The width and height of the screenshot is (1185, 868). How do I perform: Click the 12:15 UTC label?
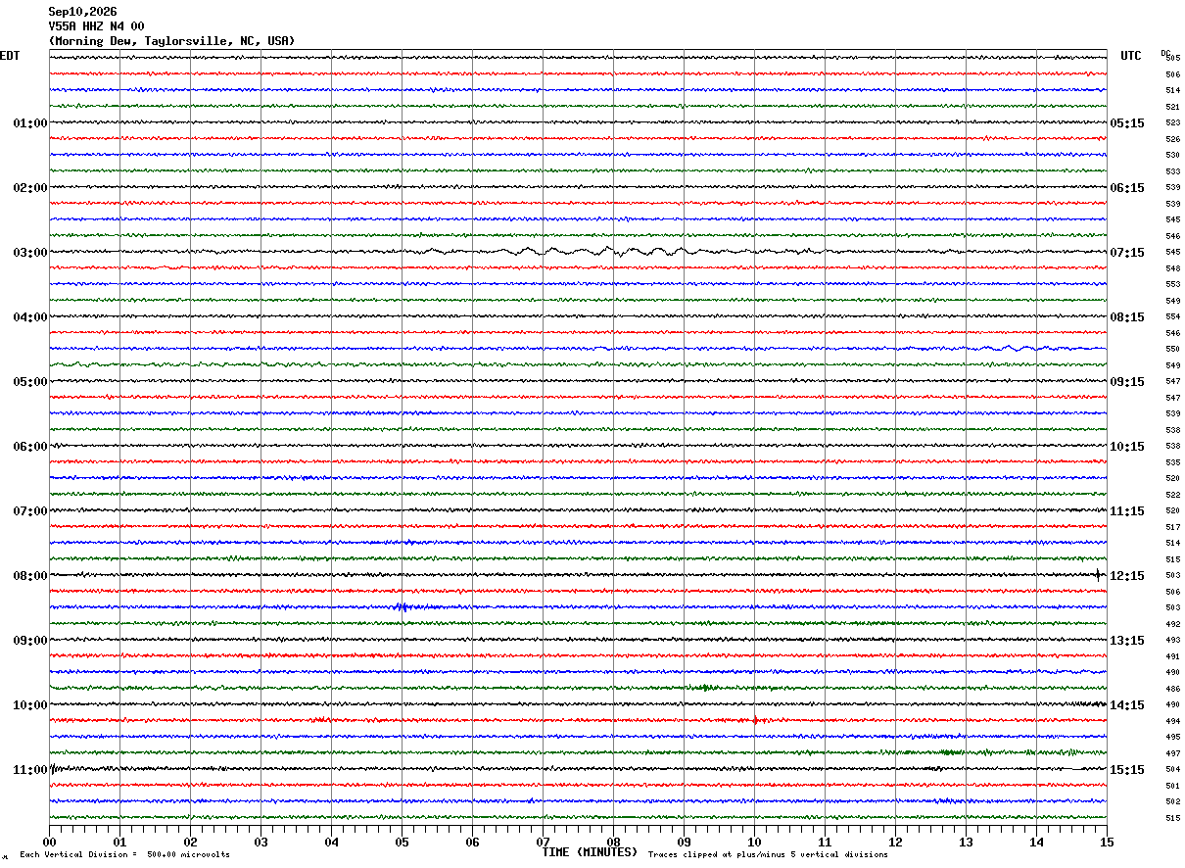(1126, 576)
